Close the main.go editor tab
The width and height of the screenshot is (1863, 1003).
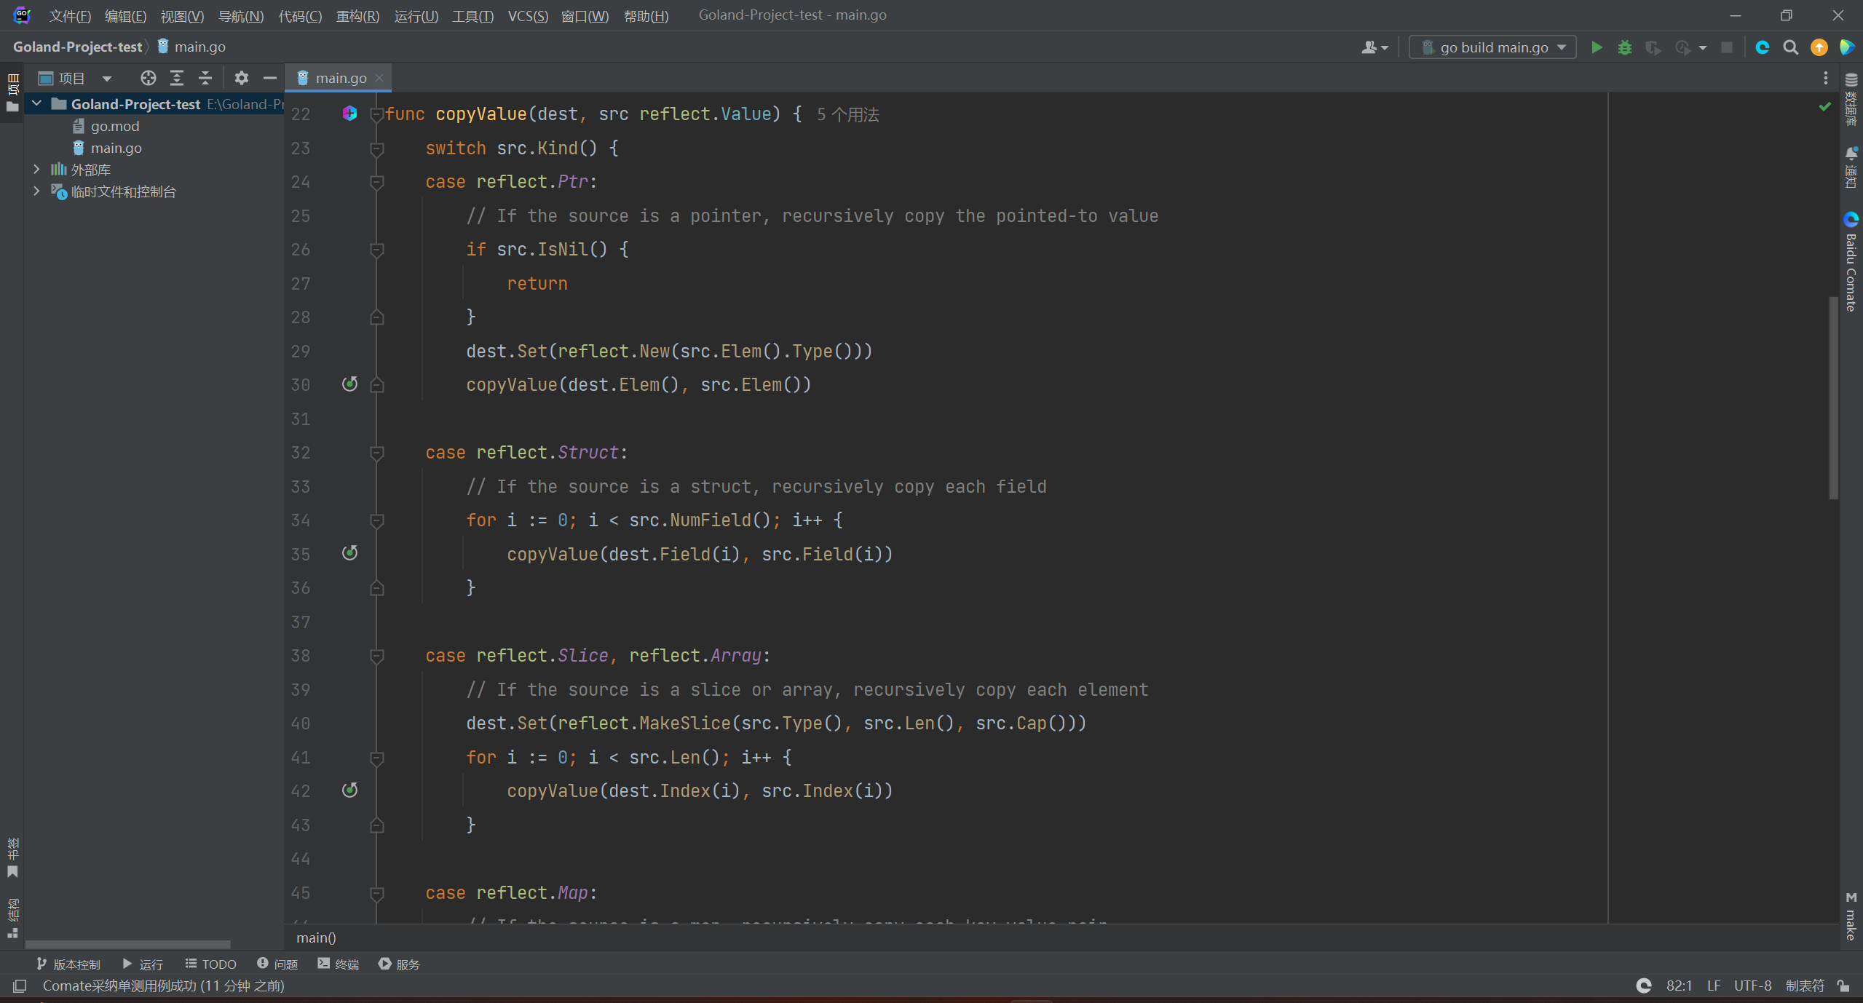(x=379, y=78)
